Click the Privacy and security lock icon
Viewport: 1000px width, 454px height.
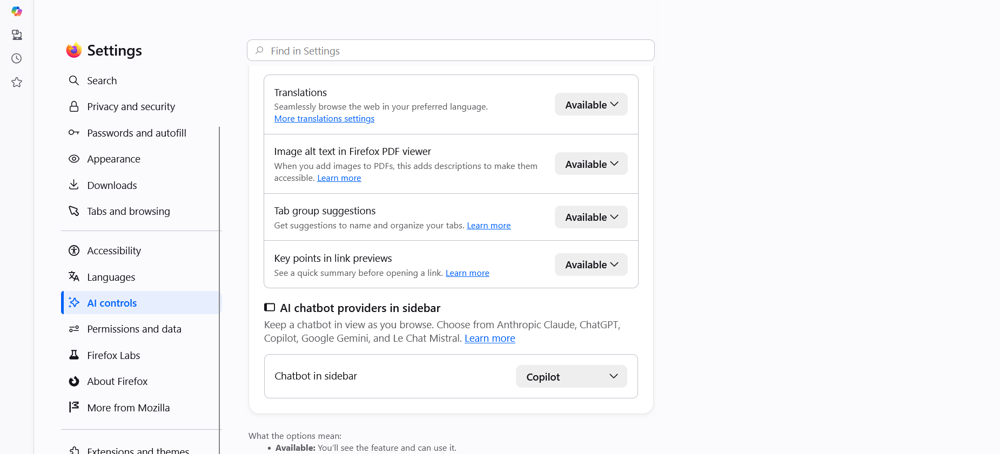74,106
